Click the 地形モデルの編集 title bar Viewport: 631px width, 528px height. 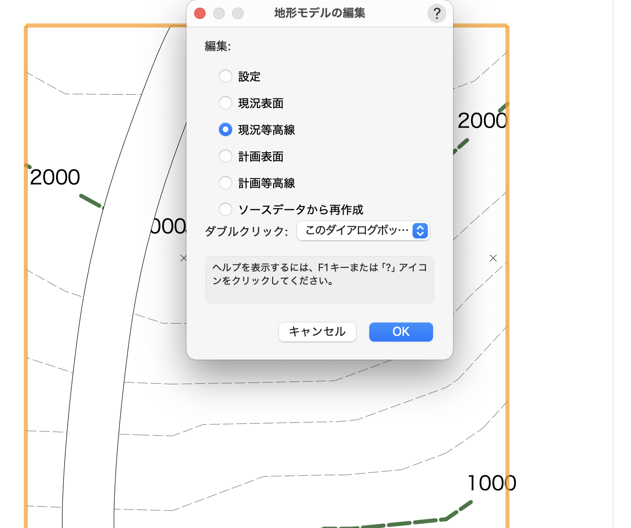tap(319, 13)
